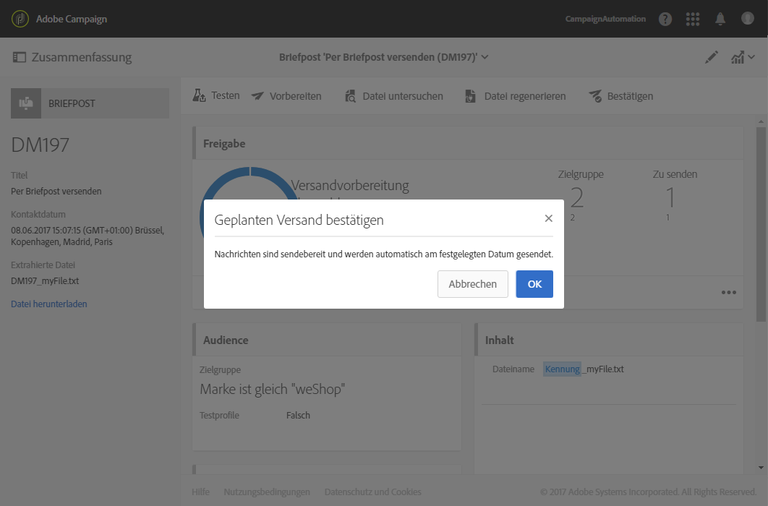768x506 pixels.
Task: Open the help question mark icon
Action: (x=665, y=19)
